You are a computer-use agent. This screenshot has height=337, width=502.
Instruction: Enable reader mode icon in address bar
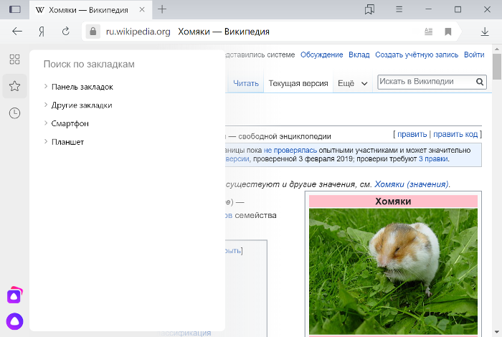coord(428,32)
